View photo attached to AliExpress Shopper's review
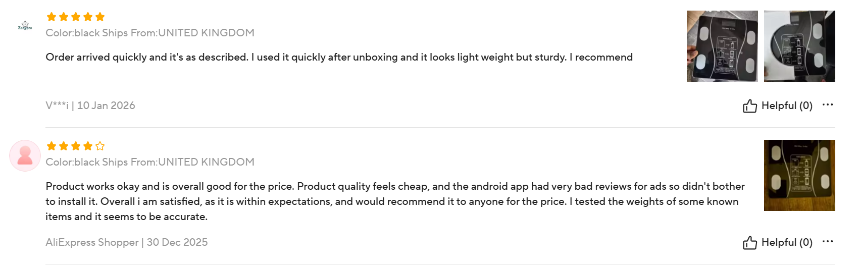The width and height of the screenshot is (859, 267). pyautogui.click(x=799, y=176)
